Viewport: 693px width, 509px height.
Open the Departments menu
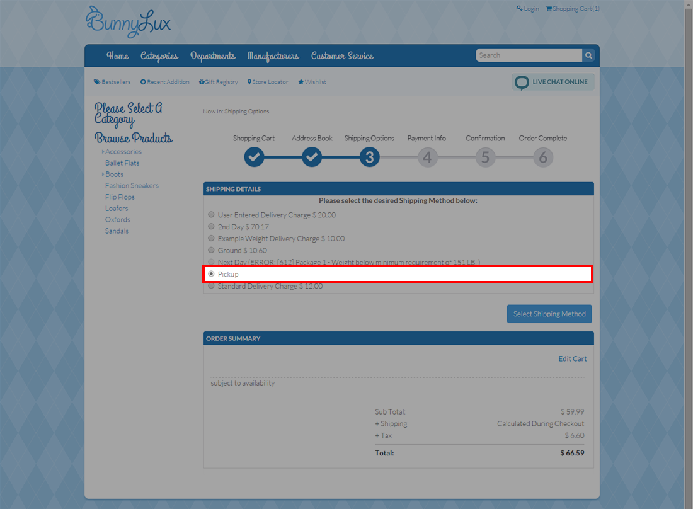[x=212, y=56]
